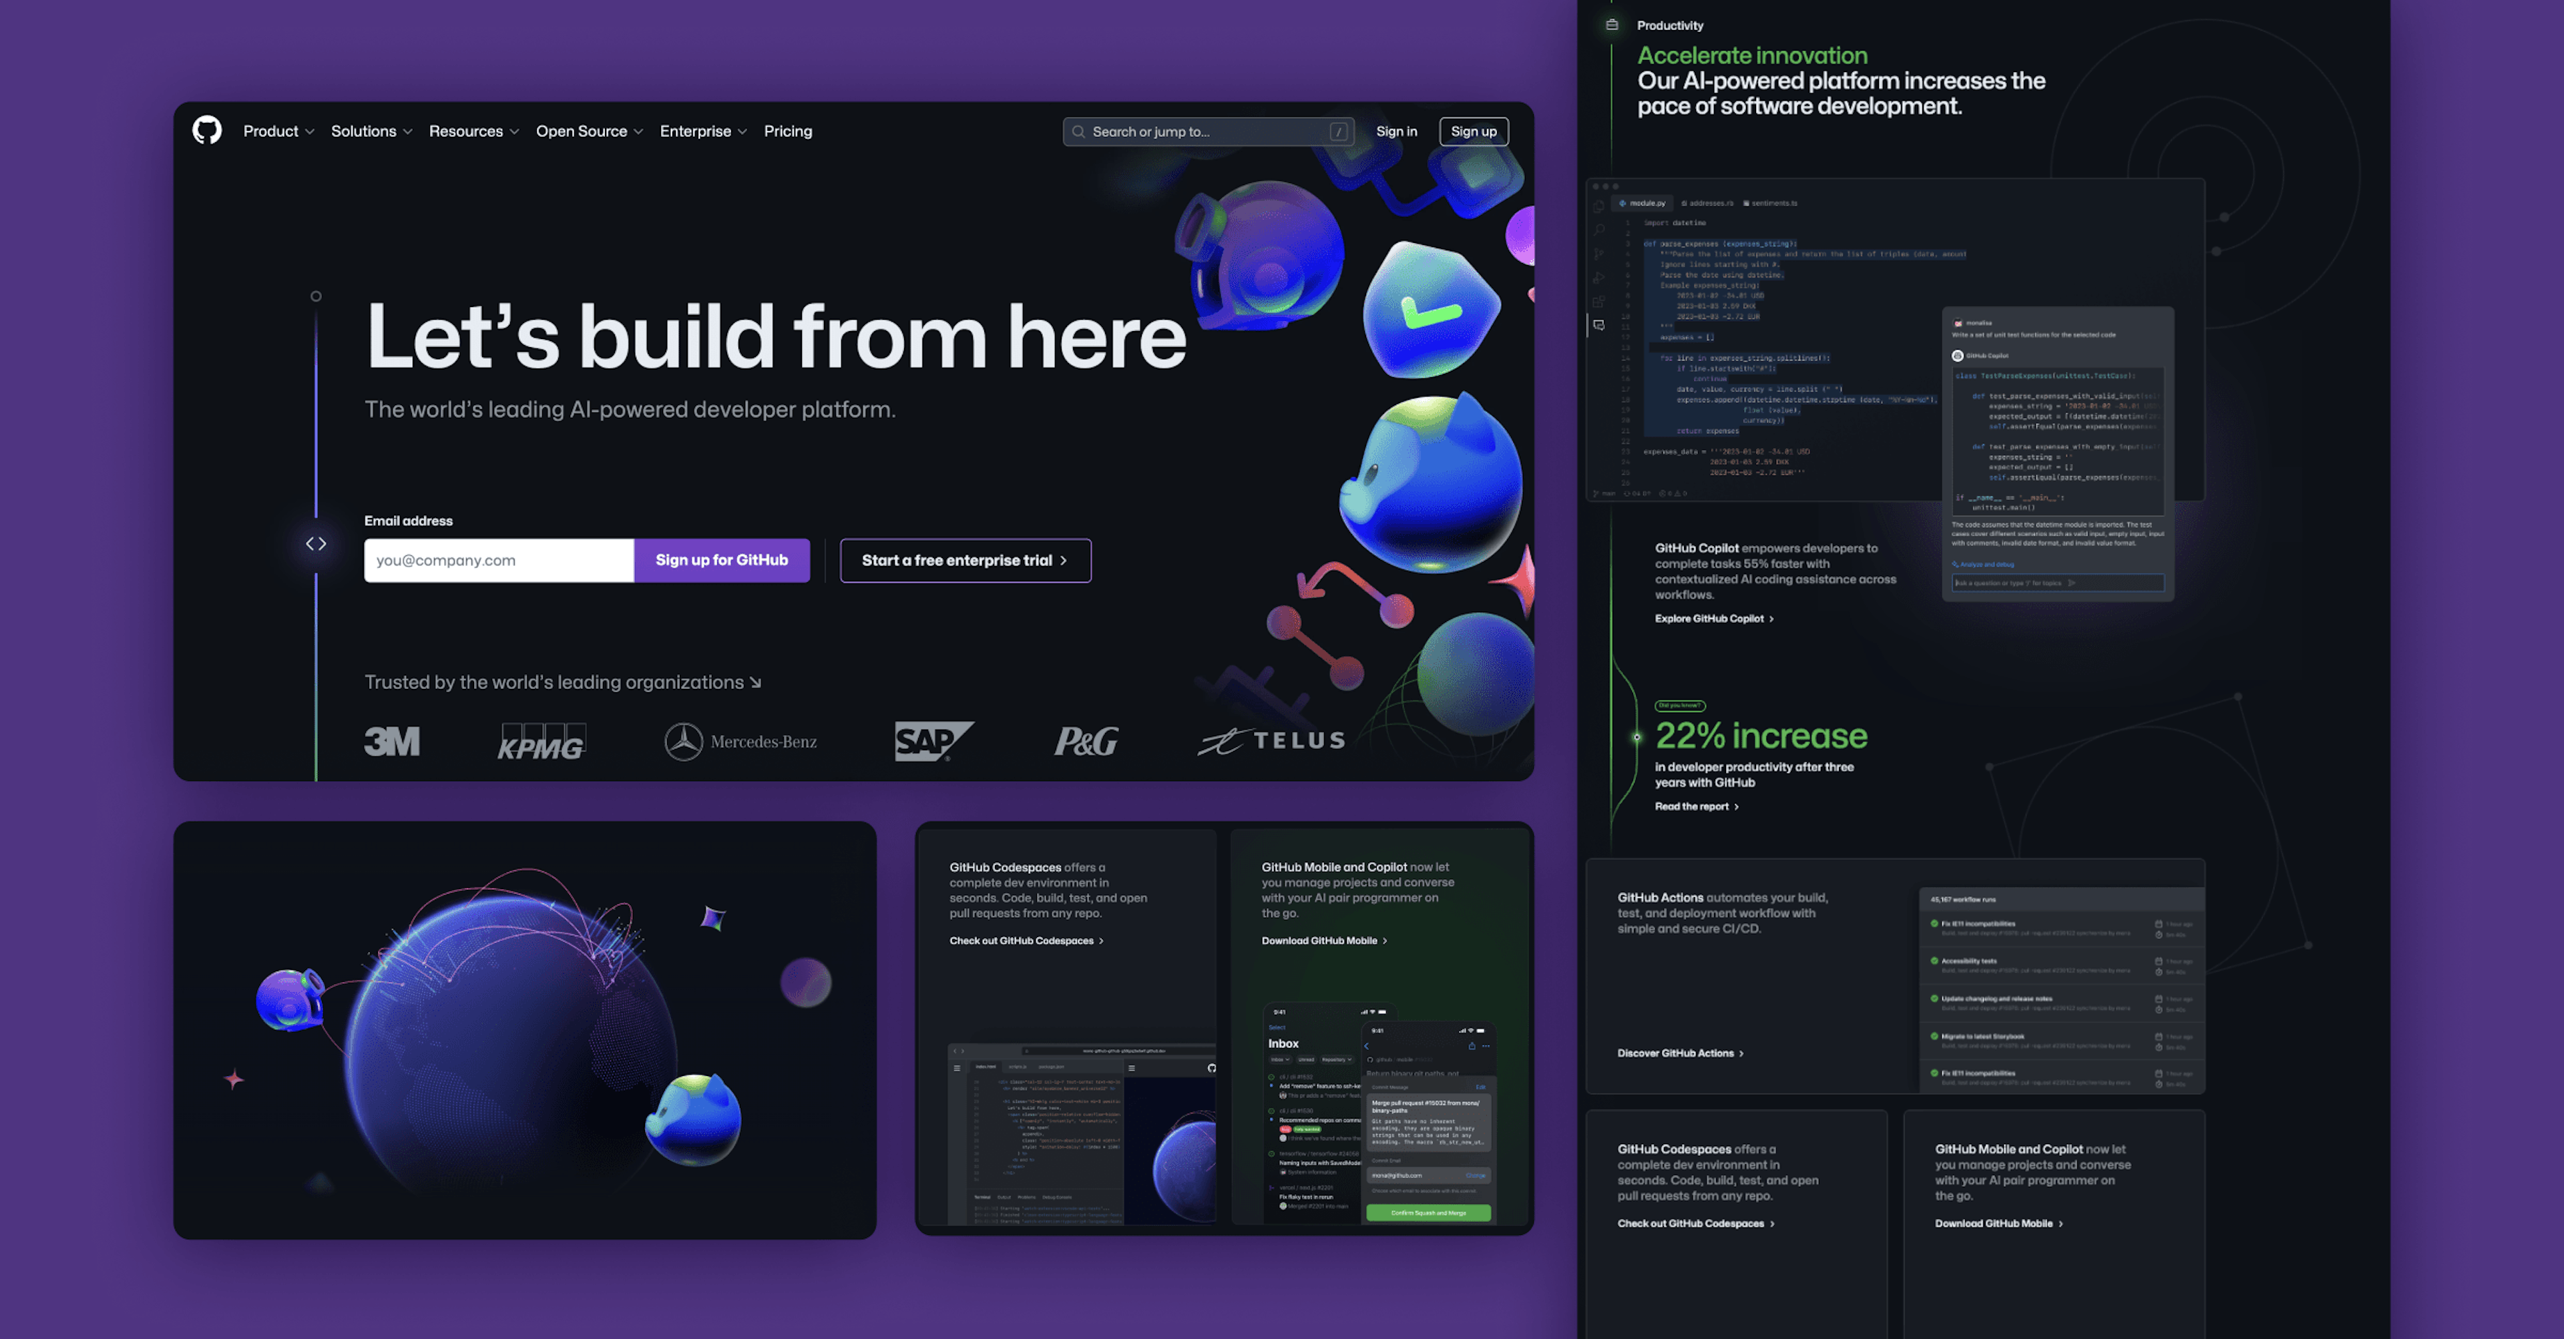The width and height of the screenshot is (2564, 1339).
Task: Click the magnifier icon in the search box
Action: tap(1078, 131)
